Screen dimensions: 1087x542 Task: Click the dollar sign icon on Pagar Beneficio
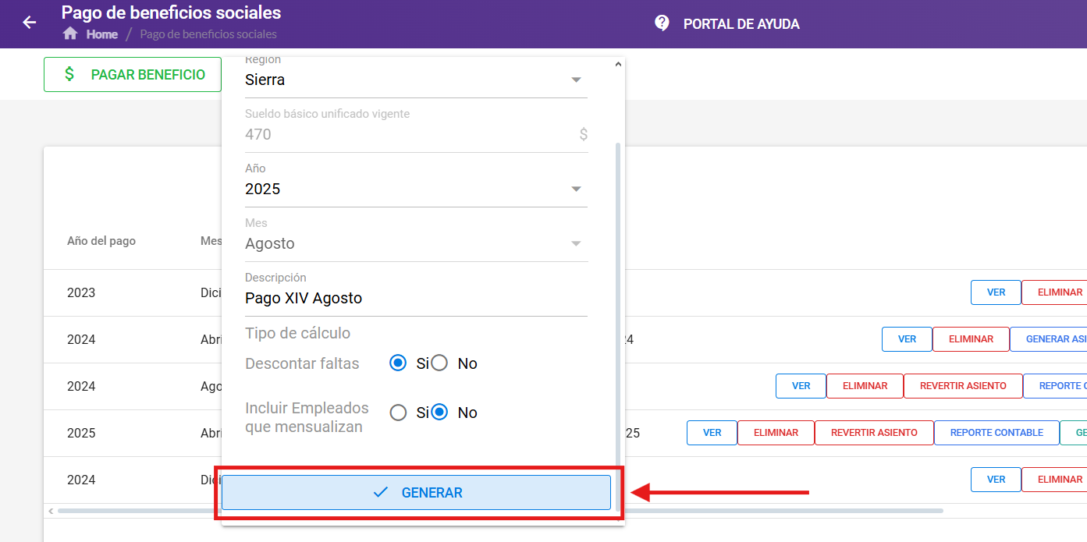[x=69, y=74]
